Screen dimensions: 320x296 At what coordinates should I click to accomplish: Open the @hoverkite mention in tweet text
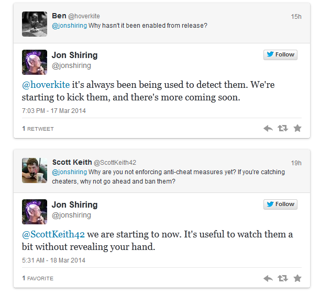coord(46,83)
